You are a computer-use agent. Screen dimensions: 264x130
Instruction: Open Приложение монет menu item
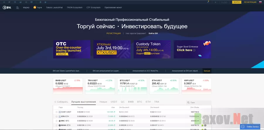point(113,8)
